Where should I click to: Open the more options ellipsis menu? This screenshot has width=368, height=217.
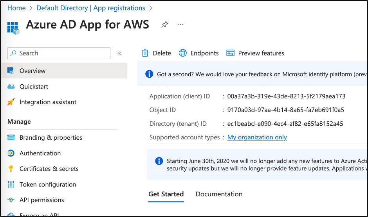(180, 25)
